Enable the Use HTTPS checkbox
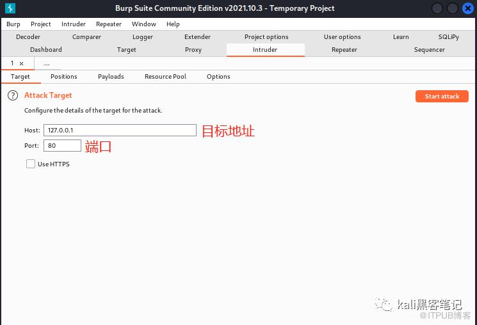Screen dimensions: 477x325 [x=31, y=164]
